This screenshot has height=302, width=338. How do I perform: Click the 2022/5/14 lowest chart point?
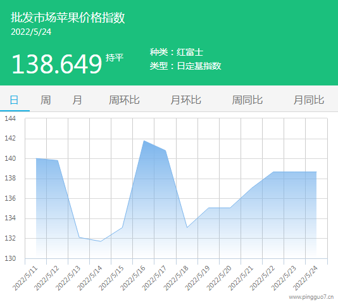101,241
